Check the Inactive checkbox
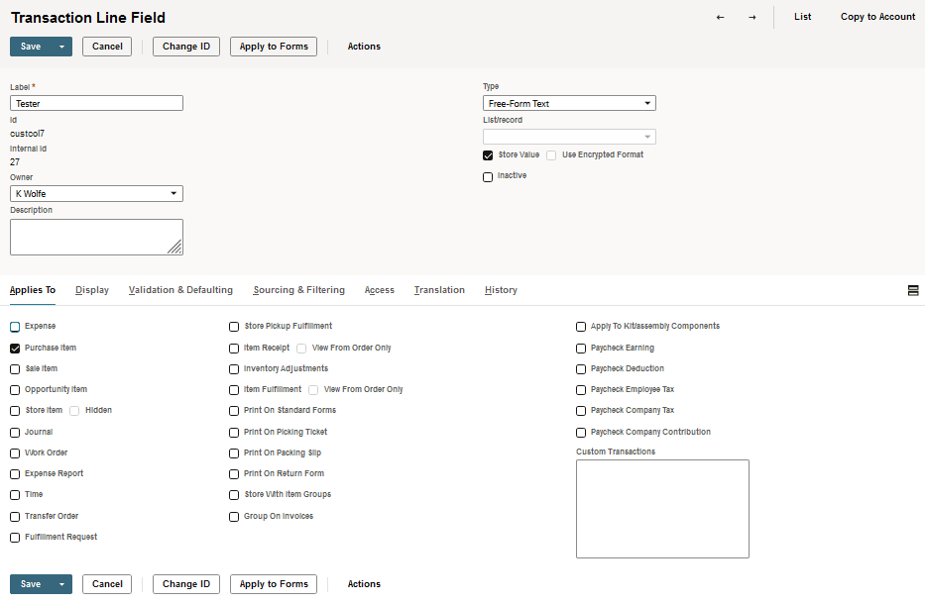Viewport: 925px width, 604px height. [x=488, y=177]
